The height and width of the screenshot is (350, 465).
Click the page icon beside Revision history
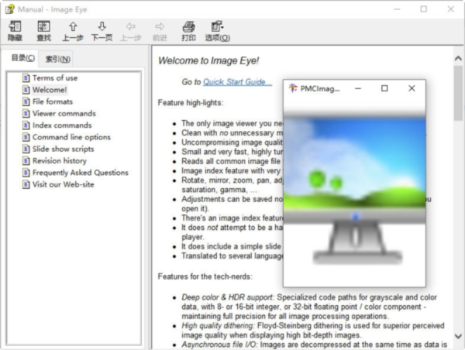pyautogui.click(x=26, y=161)
